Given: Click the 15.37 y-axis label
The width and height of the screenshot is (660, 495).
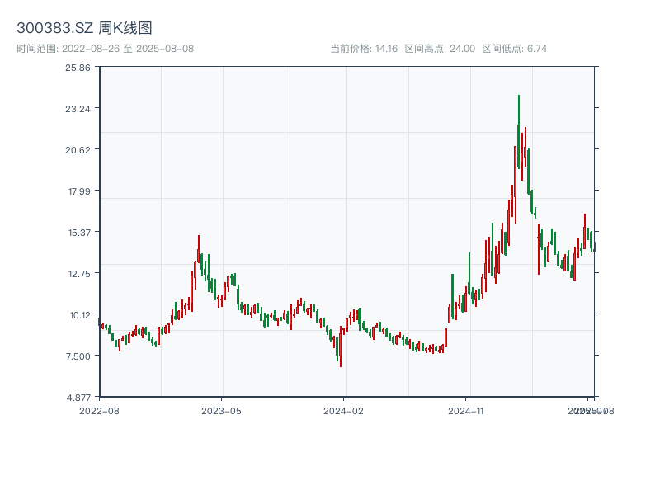Looking at the screenshot, I should coord(79,233).
